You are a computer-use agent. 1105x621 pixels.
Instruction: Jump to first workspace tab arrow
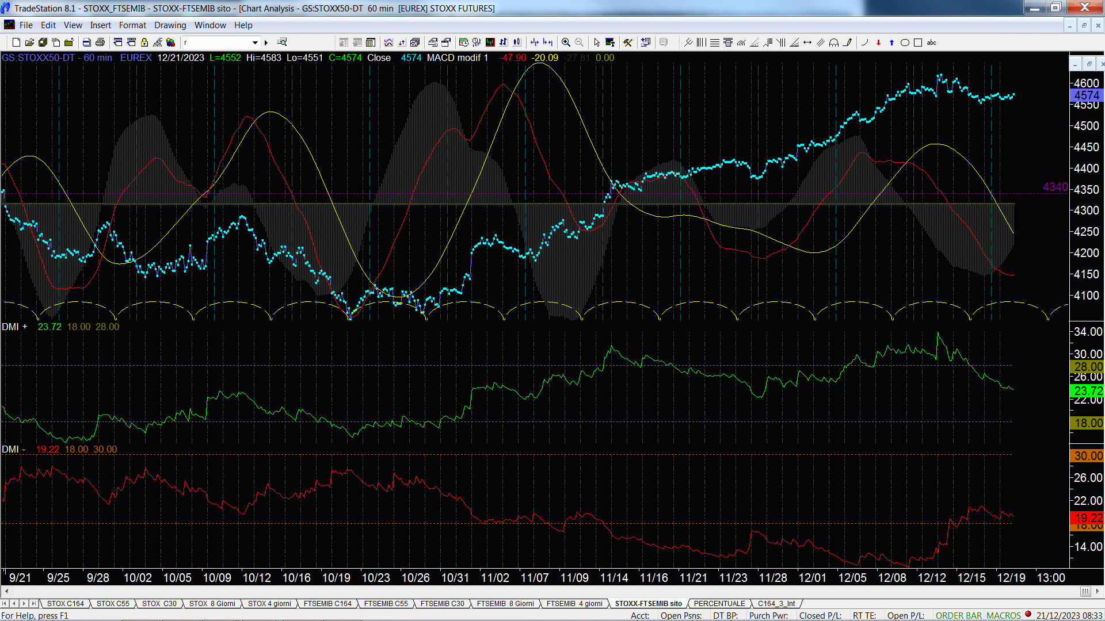point(5,604)
